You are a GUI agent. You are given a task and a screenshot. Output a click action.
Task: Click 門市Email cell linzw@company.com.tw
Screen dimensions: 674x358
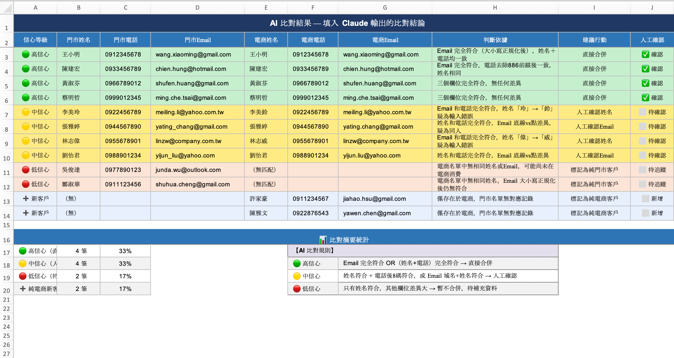tap(198, 141)
